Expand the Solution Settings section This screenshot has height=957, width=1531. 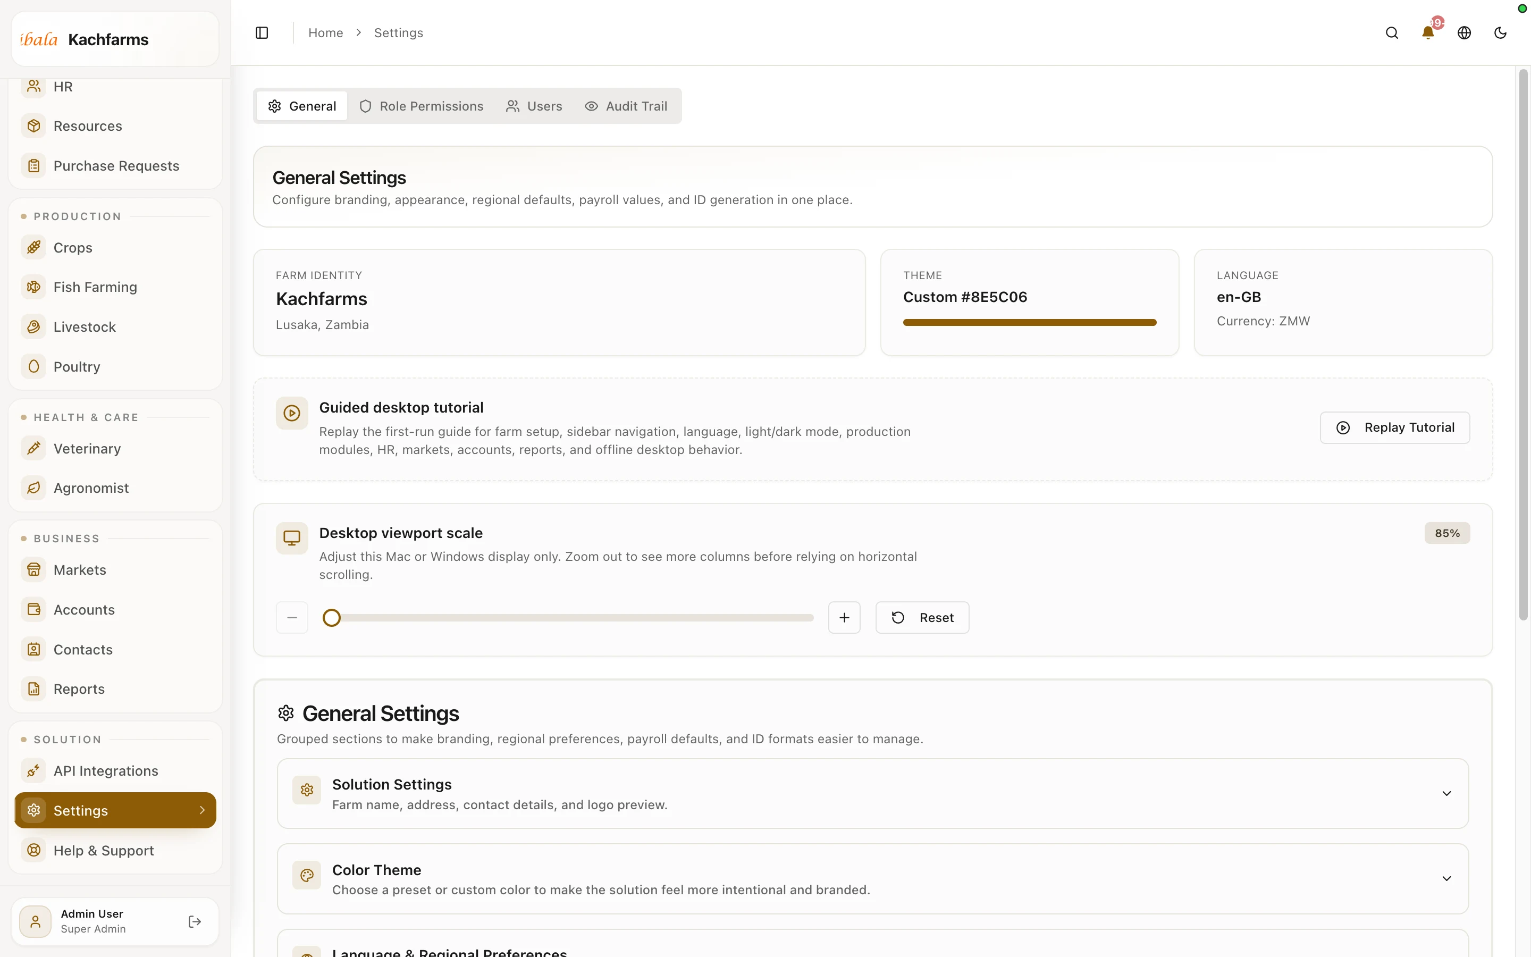coord(872,794)
